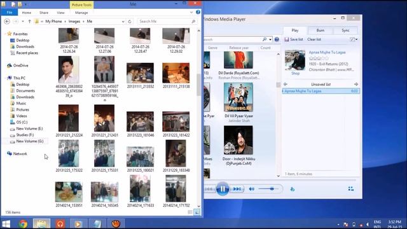
Task: Pause playback in Windows Media Player
Action: click(x=223, y=189)
